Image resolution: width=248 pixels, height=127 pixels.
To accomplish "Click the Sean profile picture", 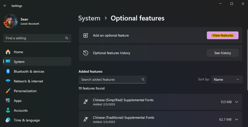I will coord(10,21).
